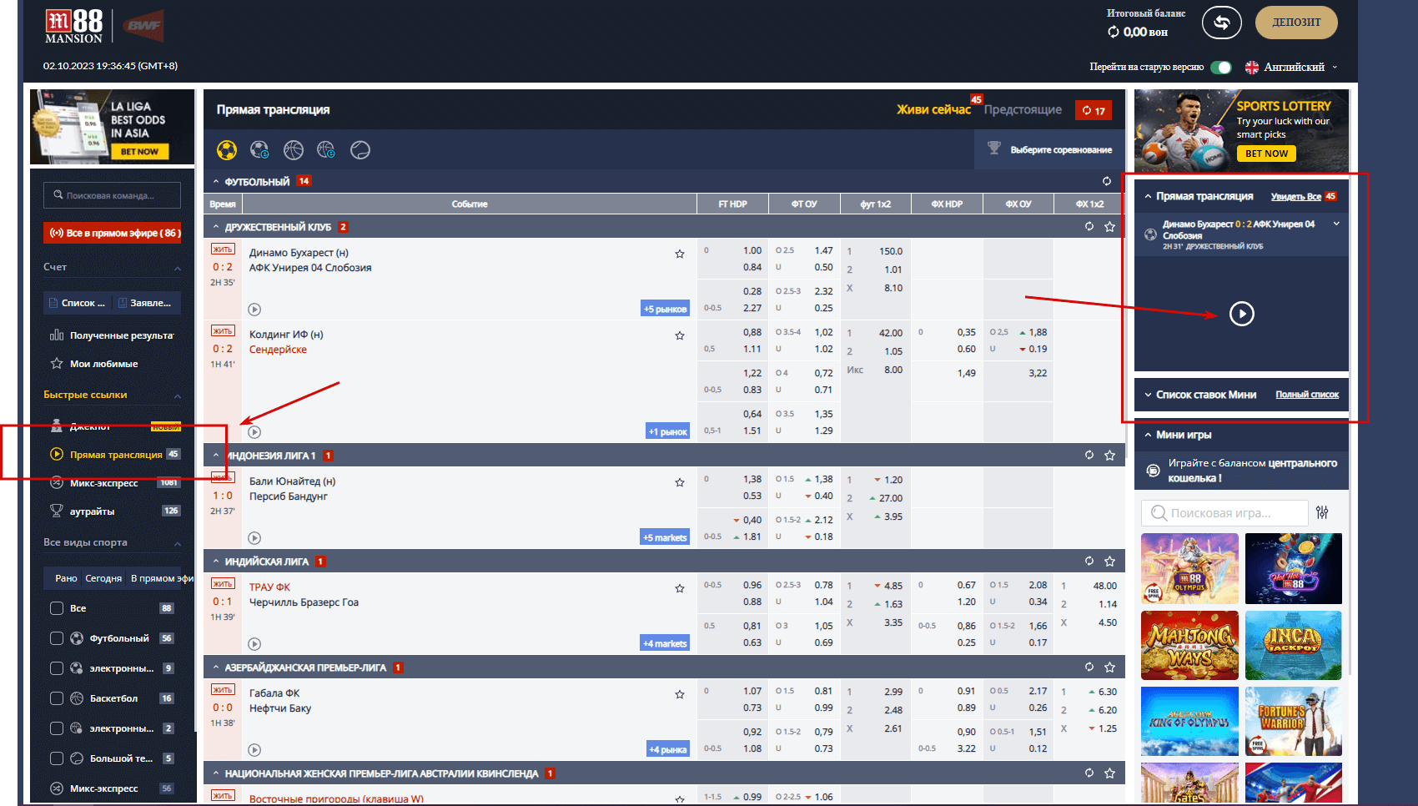Click Все в прямом эфире (86) button
1418x806 pixels.
point(113,233)
